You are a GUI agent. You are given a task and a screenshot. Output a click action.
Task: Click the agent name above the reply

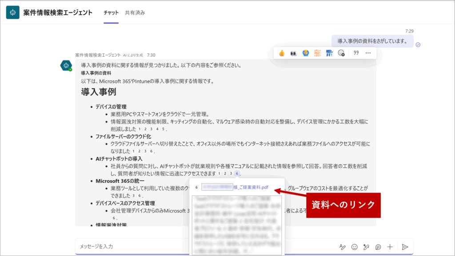point(98,55)
